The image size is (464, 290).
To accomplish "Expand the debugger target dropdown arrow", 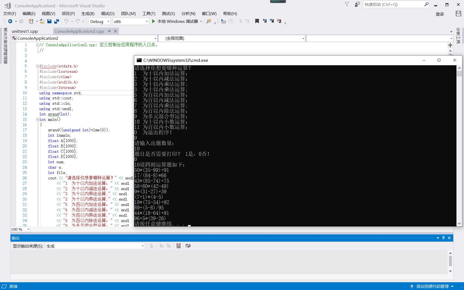I will (201, 21).
